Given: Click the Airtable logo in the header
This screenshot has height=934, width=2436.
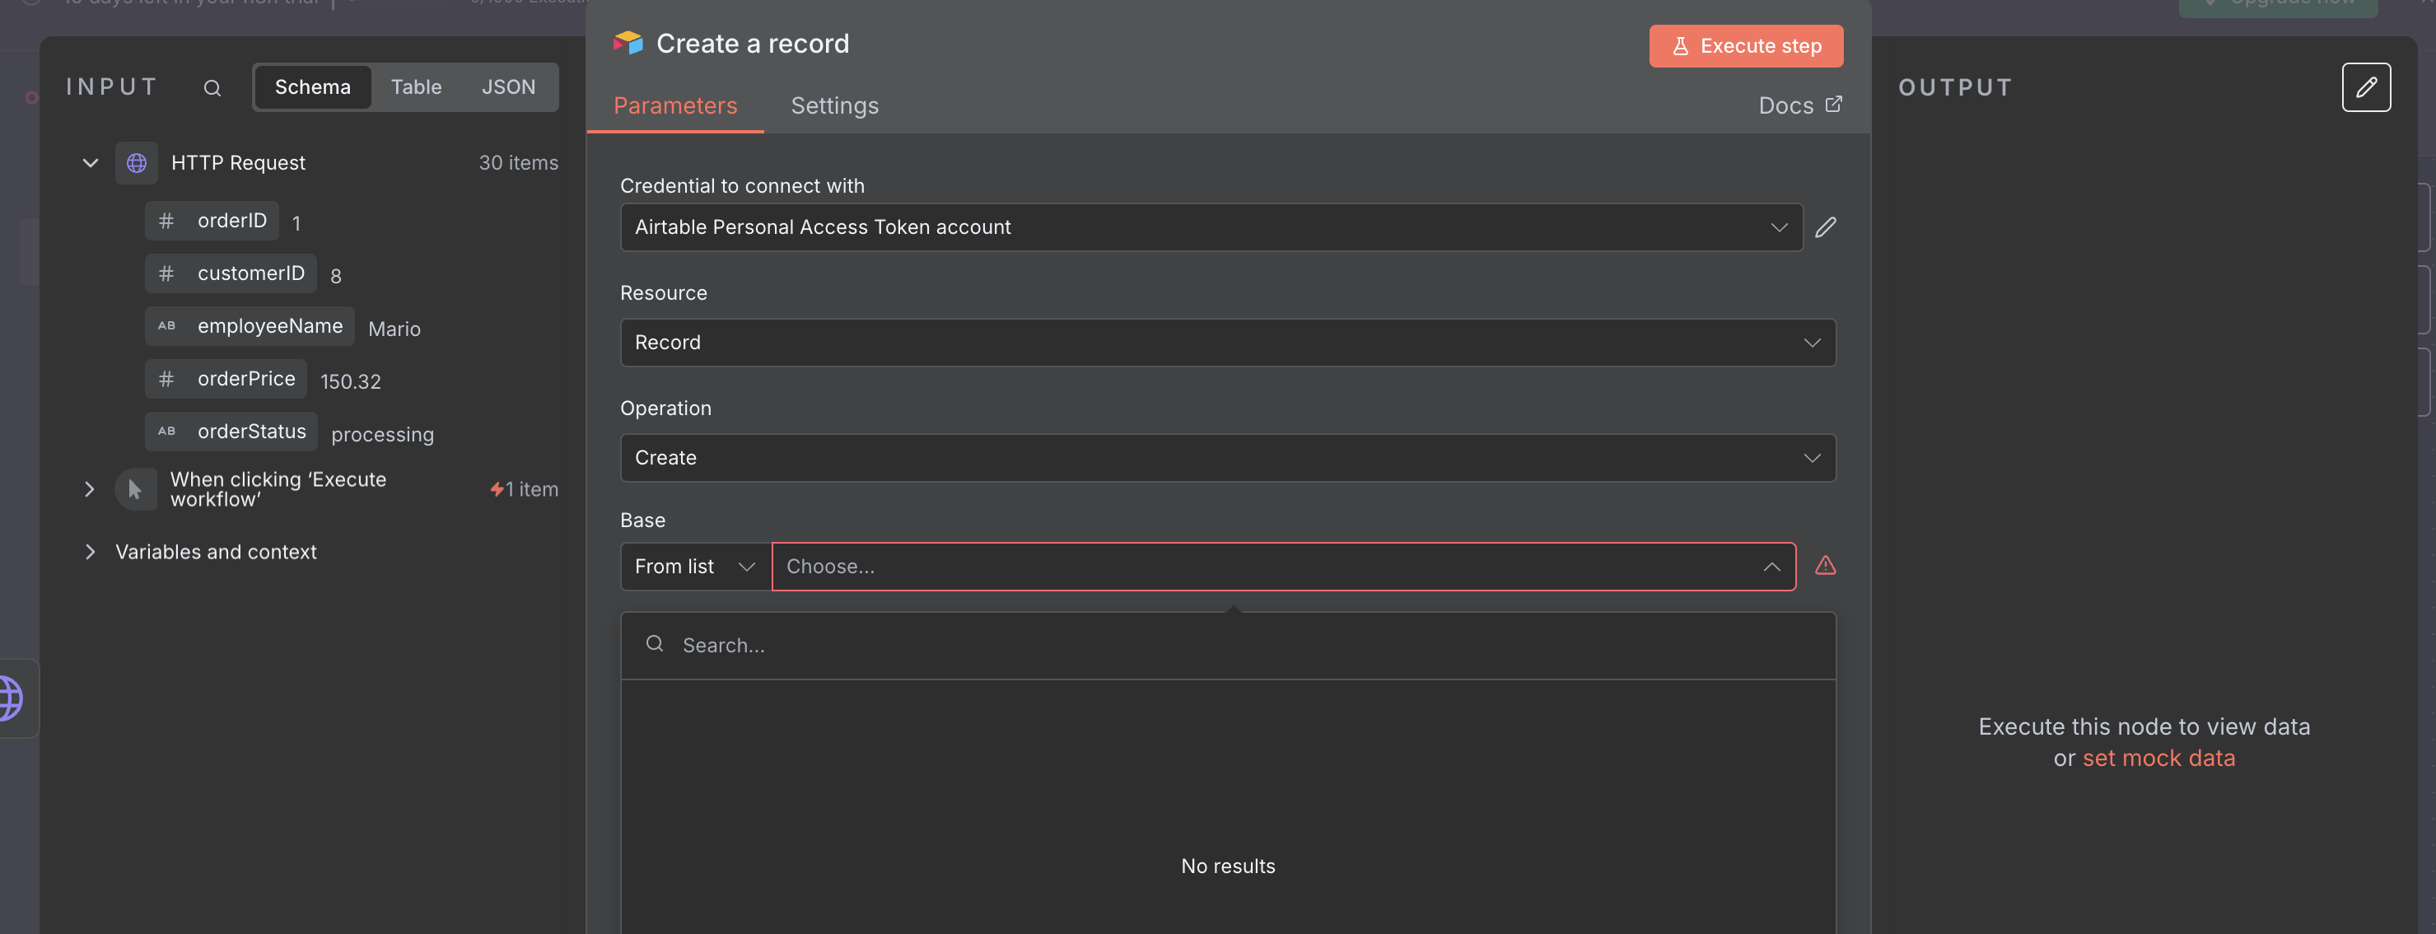Looking at the screenshot, I should [628, 43].
